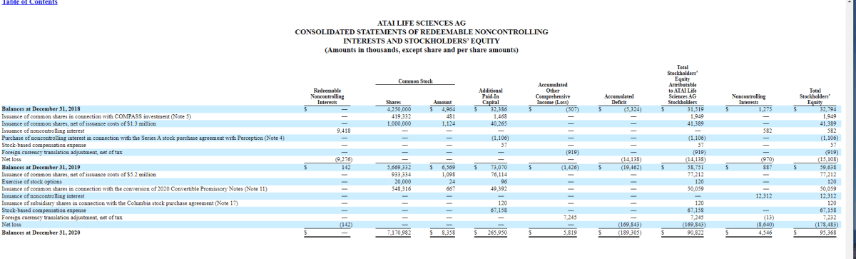Viewport: 856px width, 259px height.
Task: Click the Common Stock column group header
Action: point(415,81)
